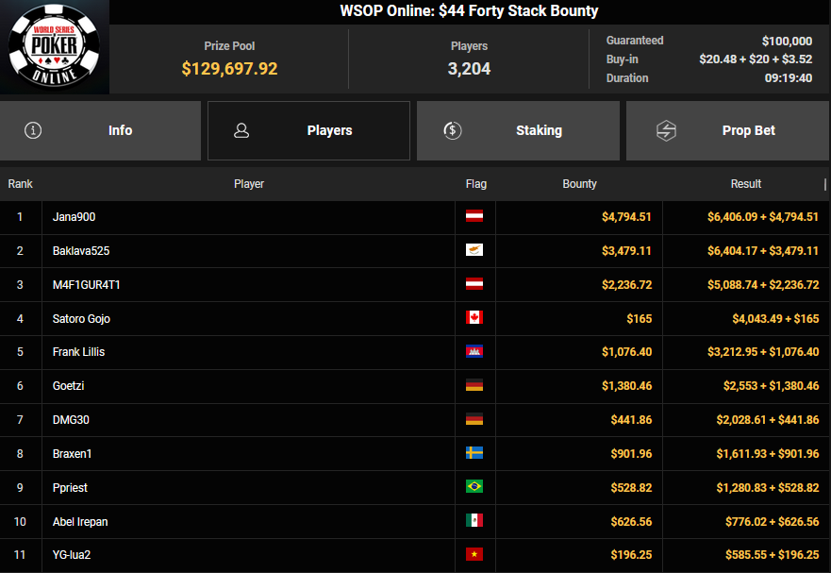
Task: Click Frank Lillis's result amount
Action: coord(762,352)
